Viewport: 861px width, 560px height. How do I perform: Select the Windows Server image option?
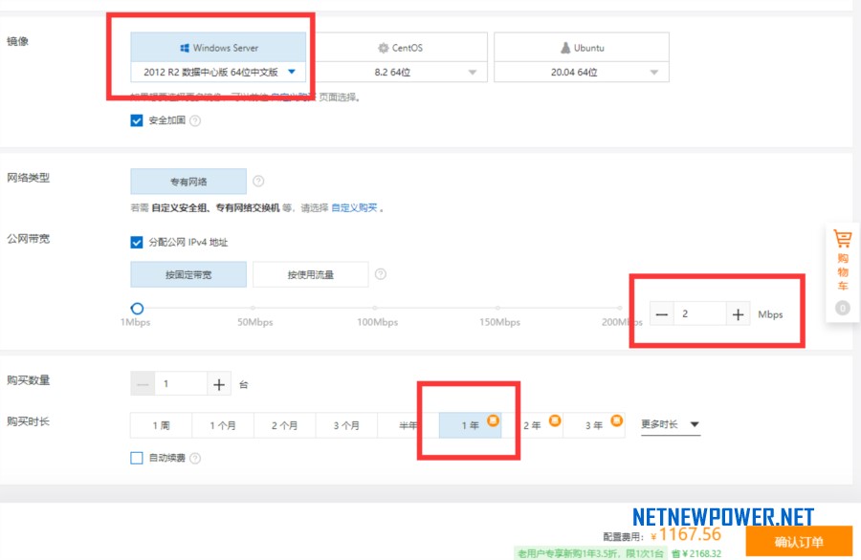click(218, 48)
